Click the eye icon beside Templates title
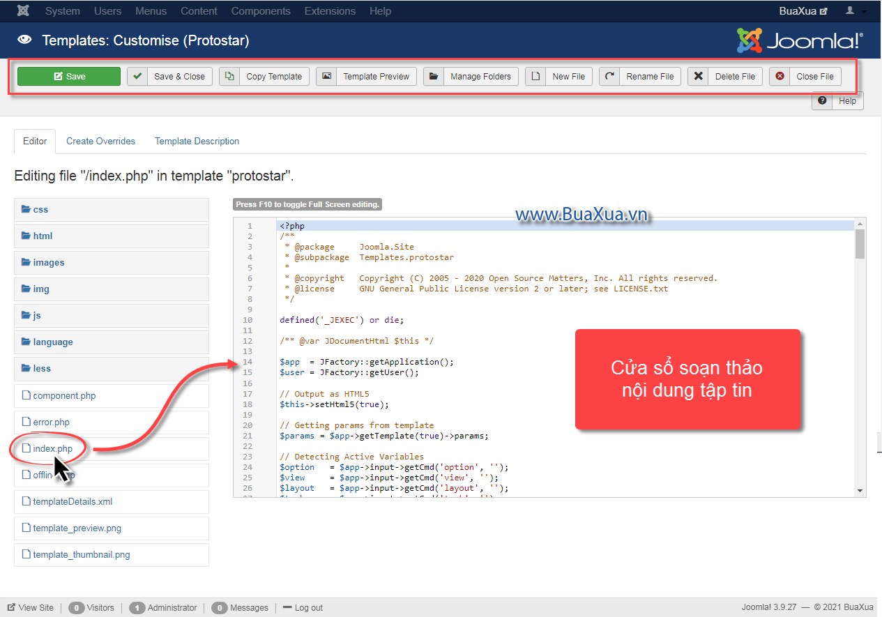The width and height of the screenshot is (882, 617). (x=24, y=40)
